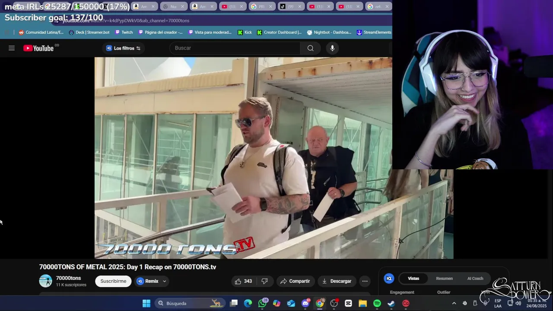Subscribe with the Suscribirme button
The image size is (553, 311).
[113, 281]
